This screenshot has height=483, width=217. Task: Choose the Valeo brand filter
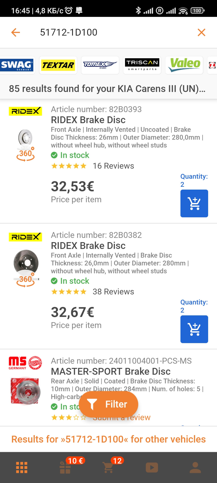pyautogui.click(x=184, y=65)
